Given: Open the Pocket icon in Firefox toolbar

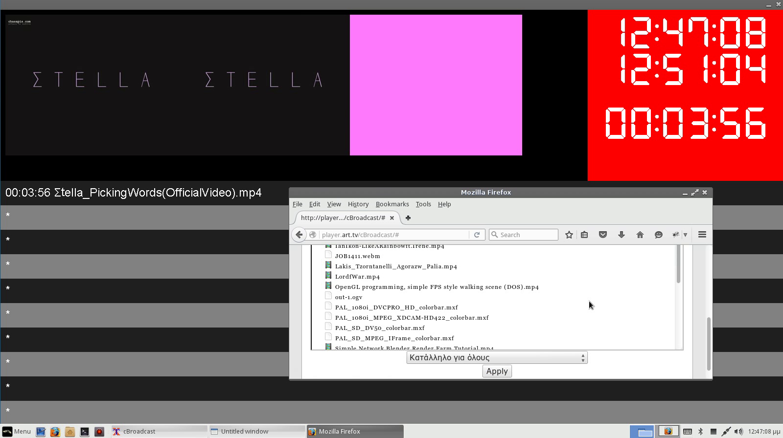Looking at the screenshot, I should 603,235.
